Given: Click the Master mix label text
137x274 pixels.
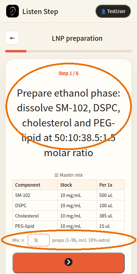Looking at the screenshot, I should click(71, 175).
